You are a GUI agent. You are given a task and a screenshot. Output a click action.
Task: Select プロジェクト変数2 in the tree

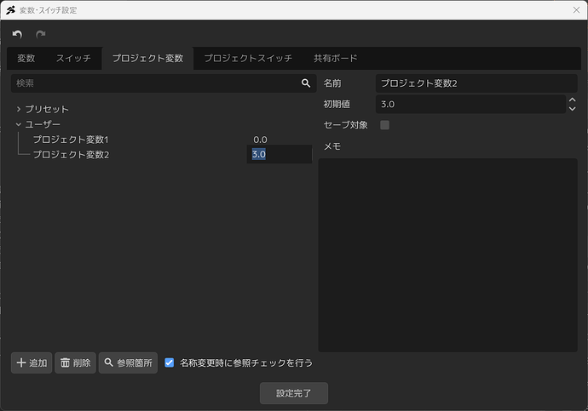pos(71,155)
